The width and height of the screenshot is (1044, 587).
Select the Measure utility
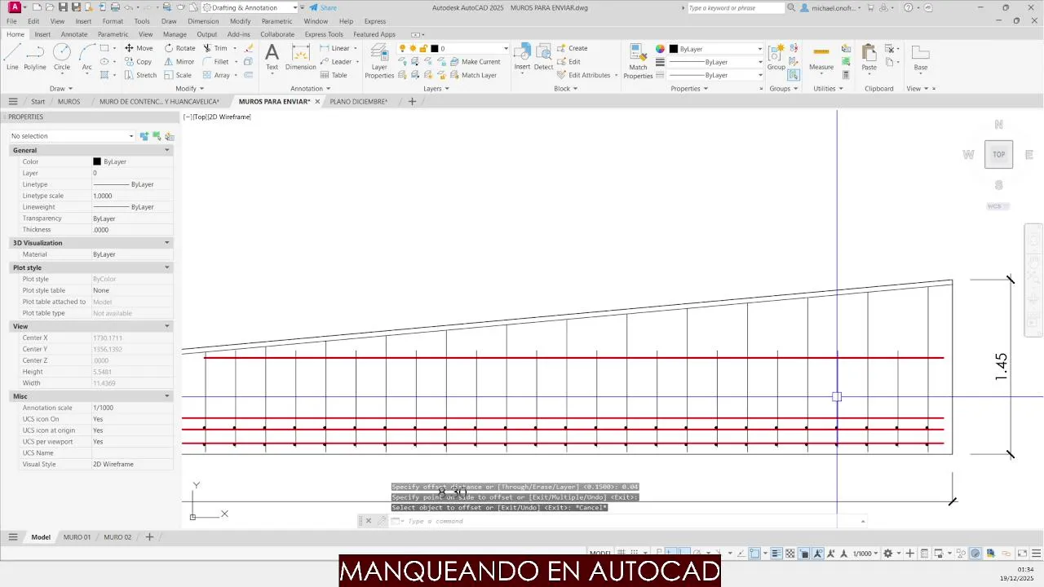(x=821, y=57)
